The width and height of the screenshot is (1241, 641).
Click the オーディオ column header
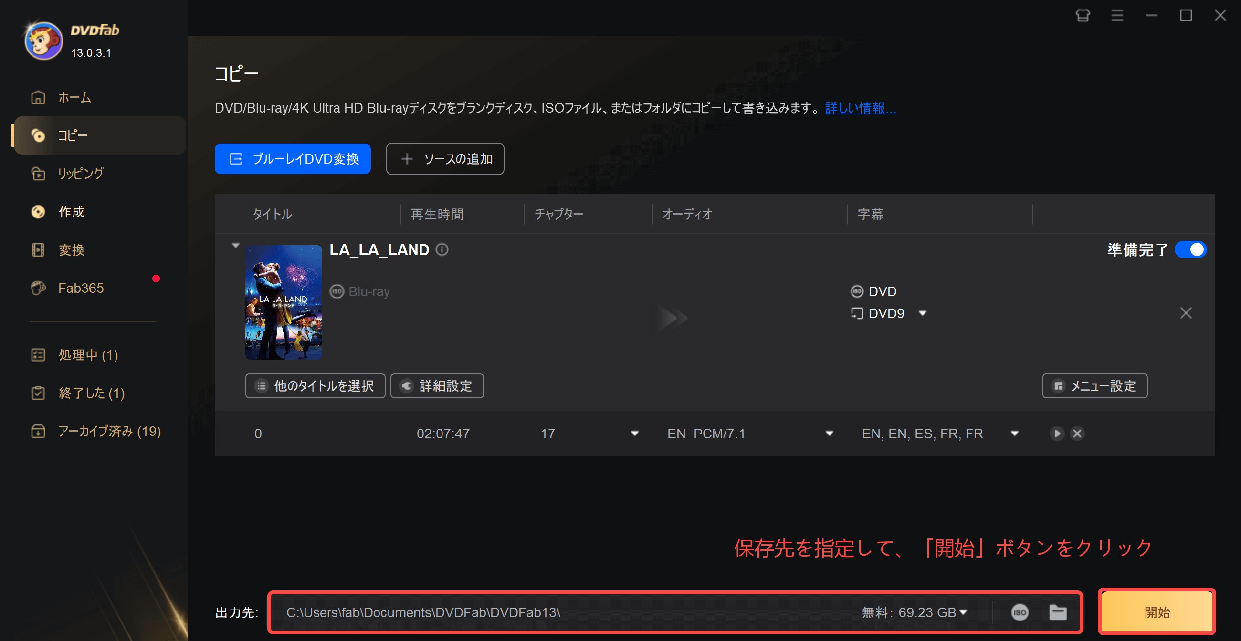(x=687, y=214)
